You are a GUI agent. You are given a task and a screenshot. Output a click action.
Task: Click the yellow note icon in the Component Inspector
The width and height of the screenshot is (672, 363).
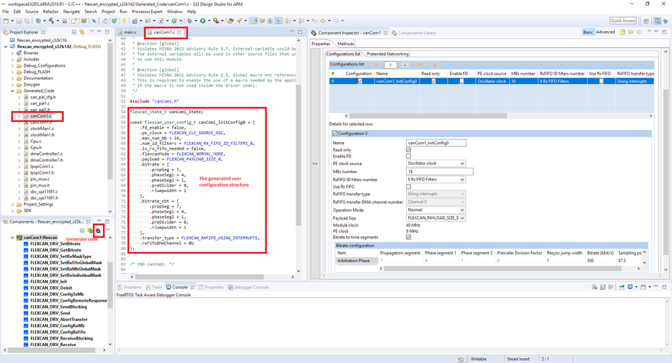pyautogui.click(x=622, y=32)
